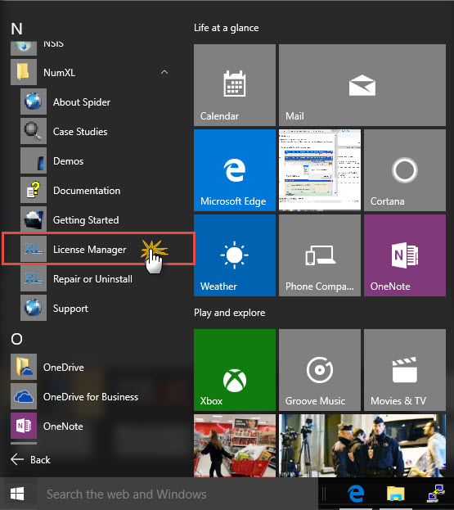454x510 pixels.
Task: Click the Life at a glance heading
Action: pos(227,28)
